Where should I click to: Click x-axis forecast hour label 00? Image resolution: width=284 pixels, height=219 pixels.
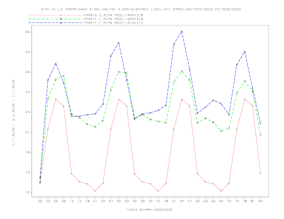pos(40,201)
